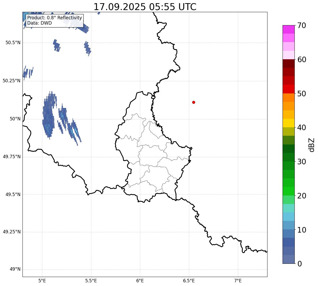Click the map title 17.09.2025 05:55 UTC
Screen dimensions: 318x286
(x=145, y=7)
